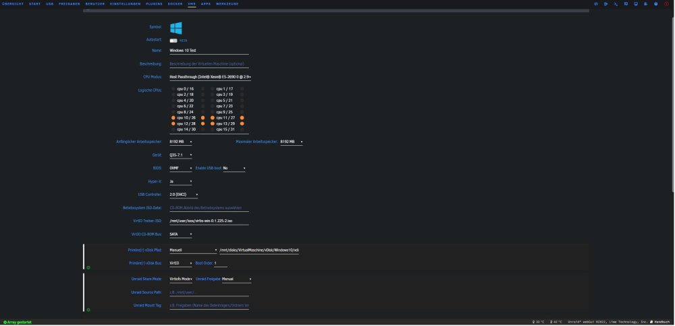Enable logical cpu 14
This screenshot has width=675, height=326.
pyautogui.click(x=173, y=129)
